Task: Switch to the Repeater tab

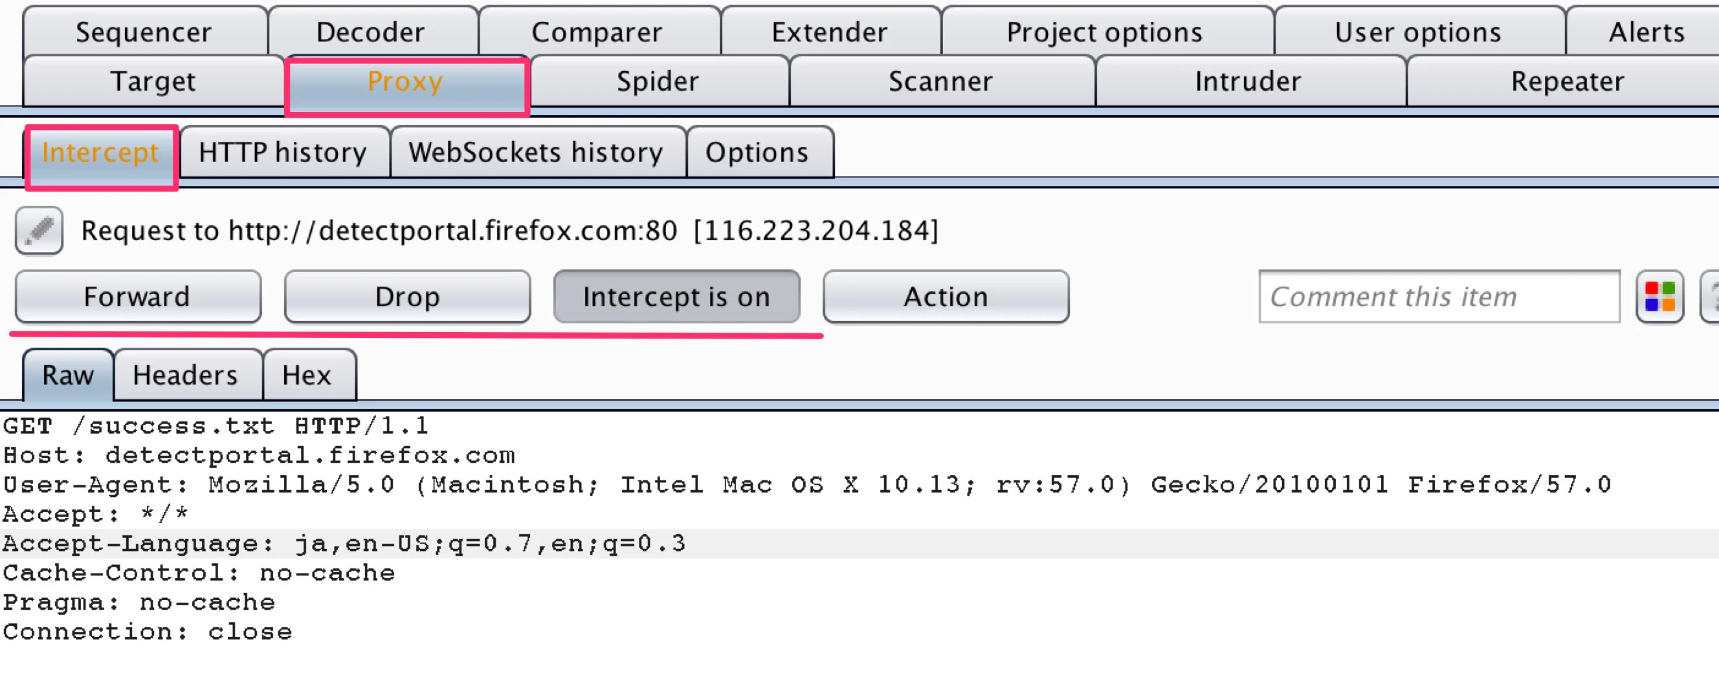Action: tap(1568, 81)
